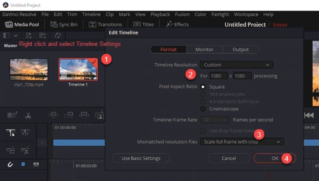Open the Fusion menu

click(183, 14)
